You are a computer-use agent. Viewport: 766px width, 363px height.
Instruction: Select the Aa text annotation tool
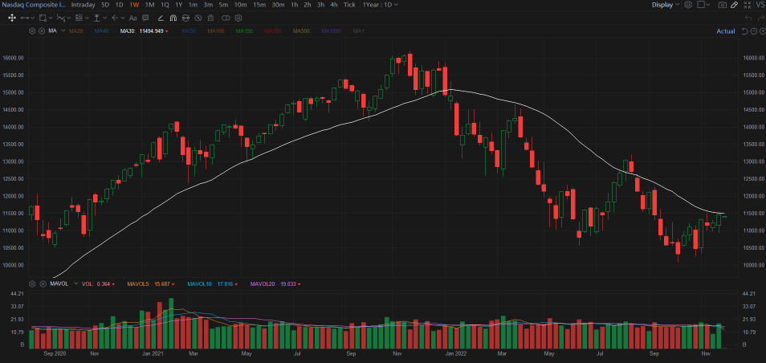coord(132,18)
